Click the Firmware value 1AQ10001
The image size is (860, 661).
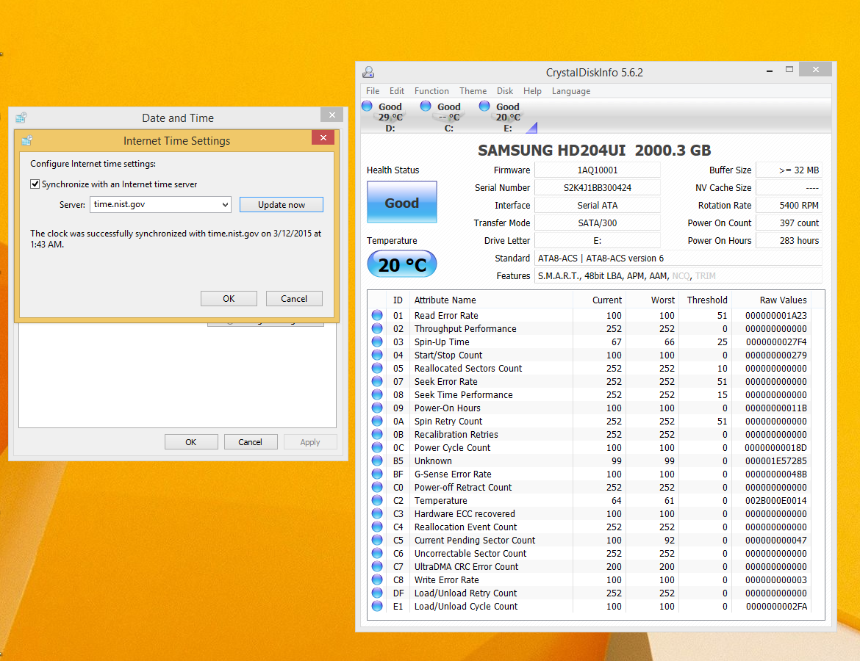(x=598, y=170)
